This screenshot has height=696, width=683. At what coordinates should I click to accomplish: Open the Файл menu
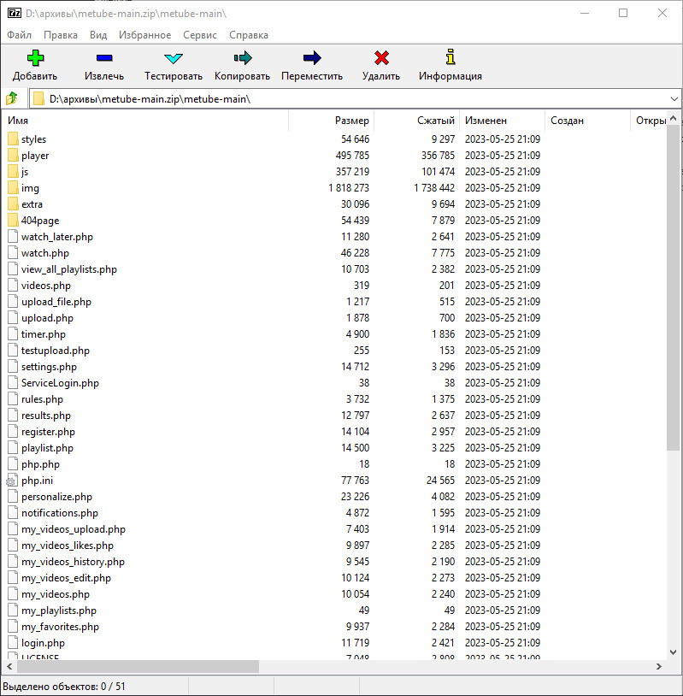(x=19, y=35)
